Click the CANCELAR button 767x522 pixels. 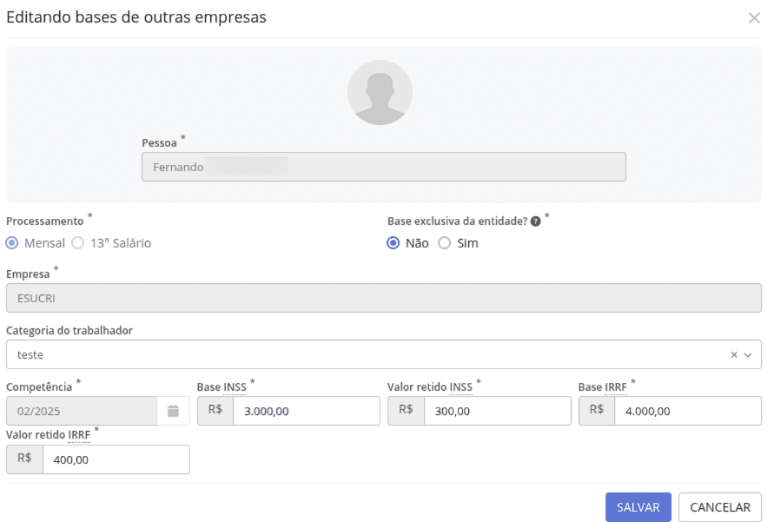click(719, 506)
